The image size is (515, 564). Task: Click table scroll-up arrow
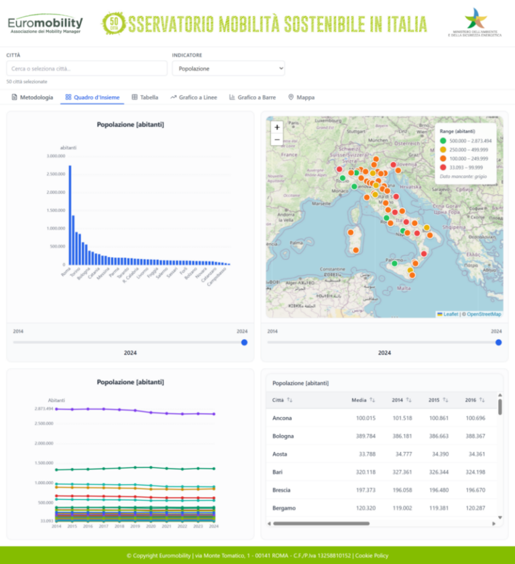pyautogui.click(x=500, y=395)
